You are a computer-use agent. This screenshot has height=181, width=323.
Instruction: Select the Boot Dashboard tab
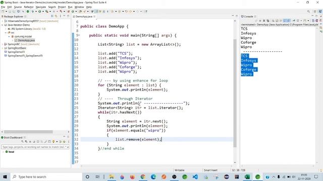13,137
